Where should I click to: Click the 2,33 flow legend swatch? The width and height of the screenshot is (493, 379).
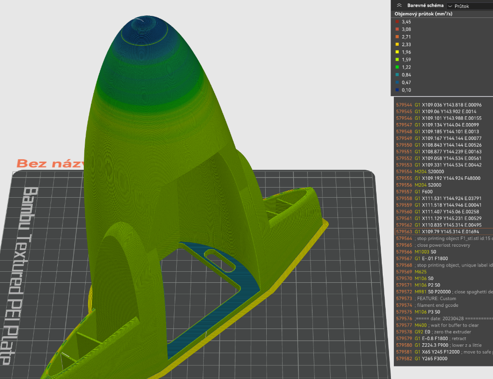(397, 44)
